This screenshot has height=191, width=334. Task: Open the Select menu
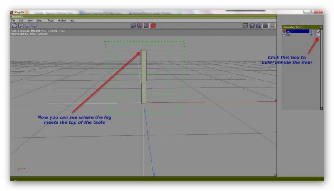pos(40,20)
